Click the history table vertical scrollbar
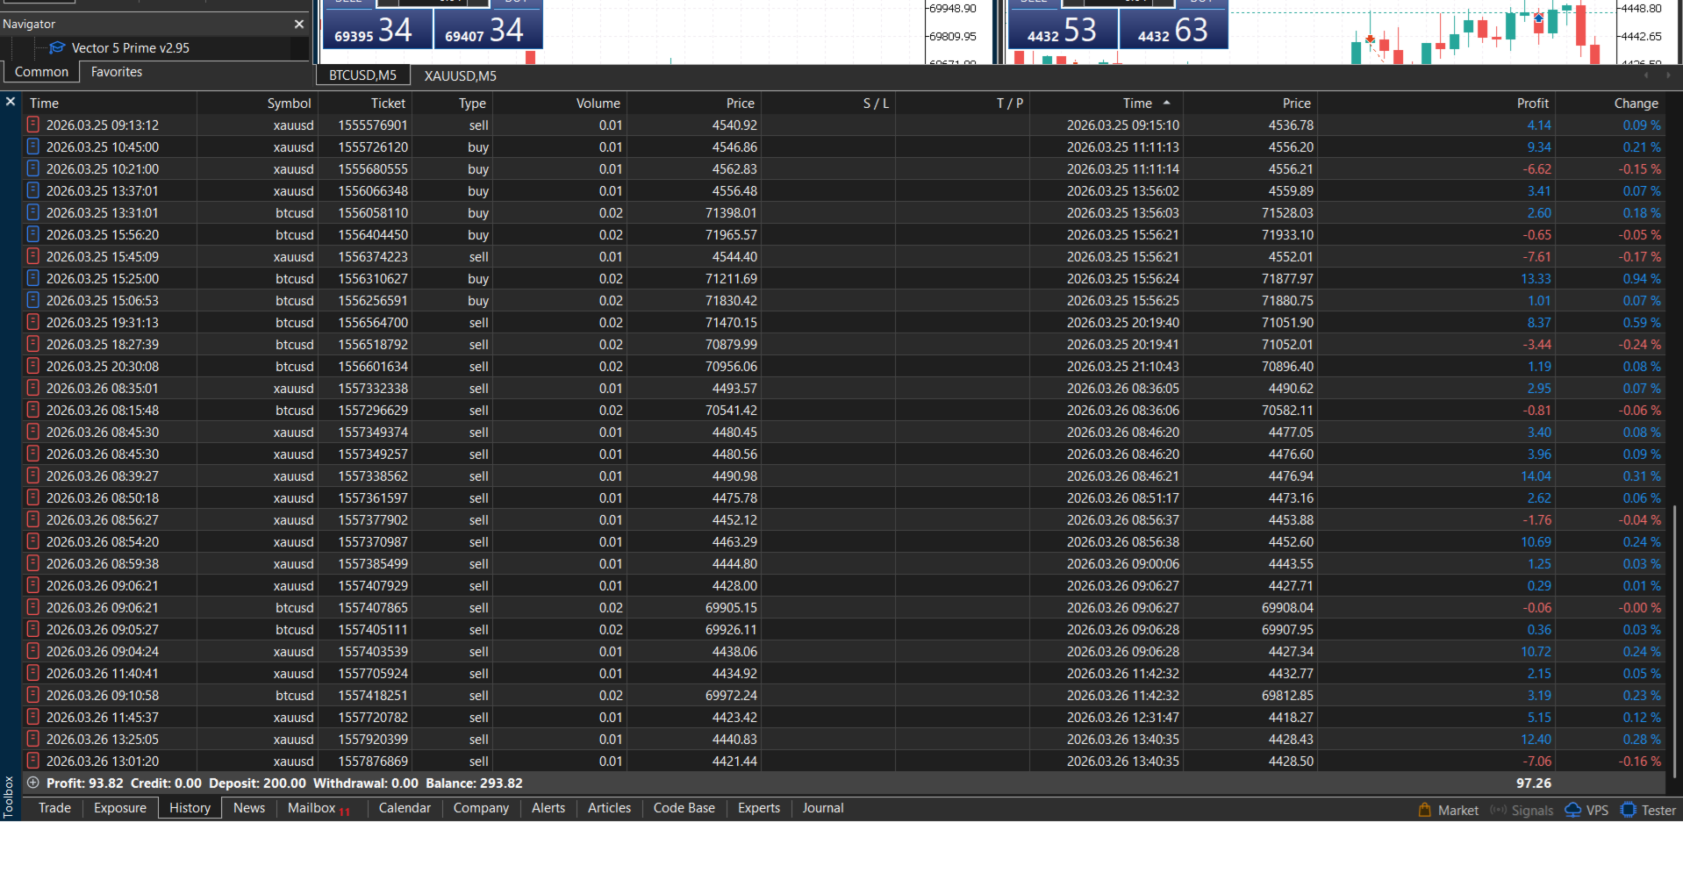Viewport: 1683px width, 894px height. (1675, 642)
